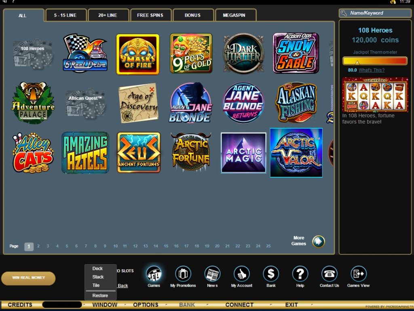Open My Account thumbs-up icon
The height and width of the screenshot is (311, 414).
242,274
